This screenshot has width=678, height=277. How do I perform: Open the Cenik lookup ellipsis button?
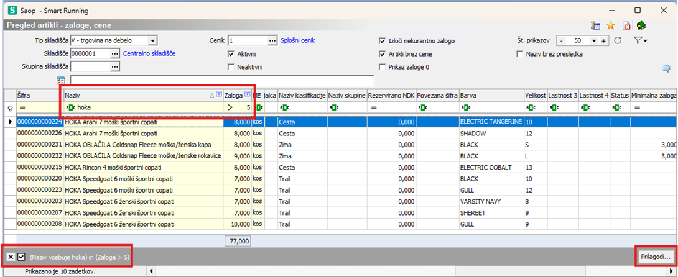[272, 40]
